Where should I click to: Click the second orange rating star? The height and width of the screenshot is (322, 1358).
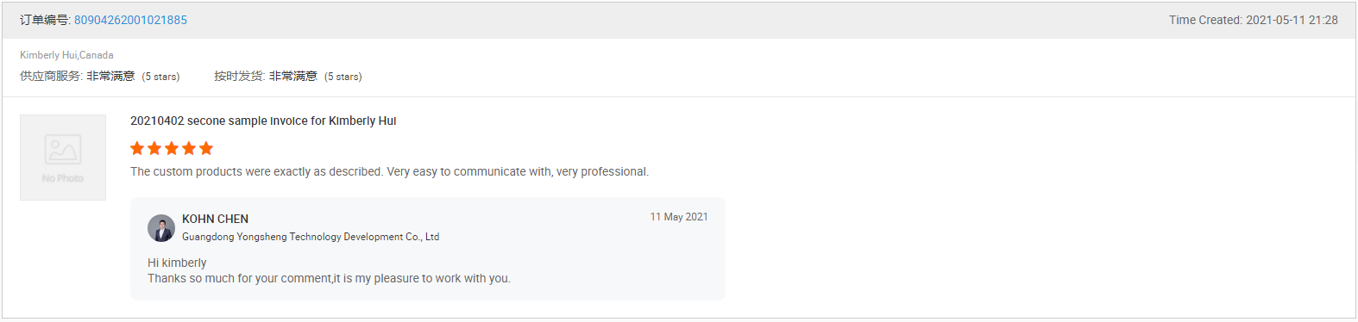(x=154, y=148)
